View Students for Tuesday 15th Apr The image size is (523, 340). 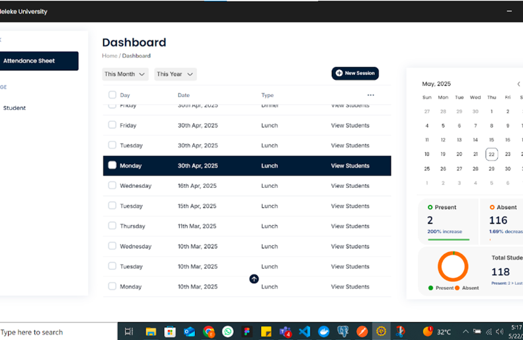tap(350, 206)
